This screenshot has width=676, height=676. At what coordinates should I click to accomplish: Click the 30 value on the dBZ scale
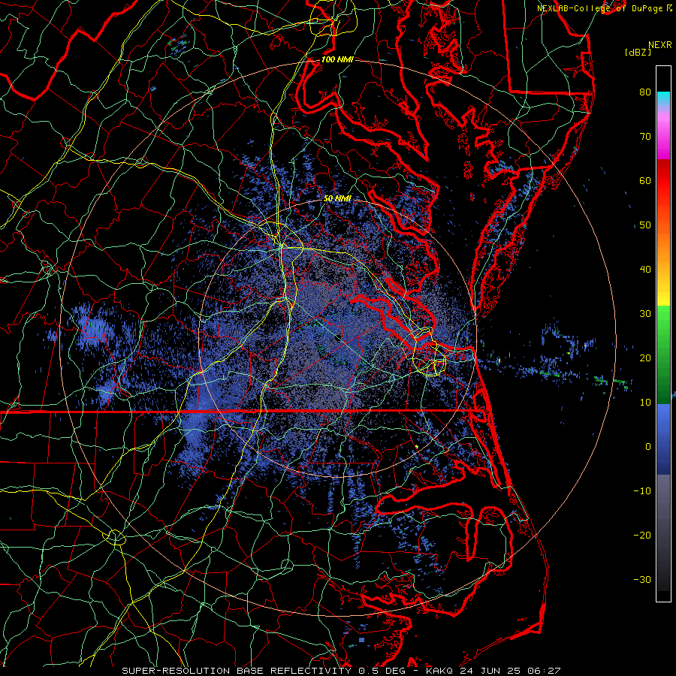coord(645,313)
